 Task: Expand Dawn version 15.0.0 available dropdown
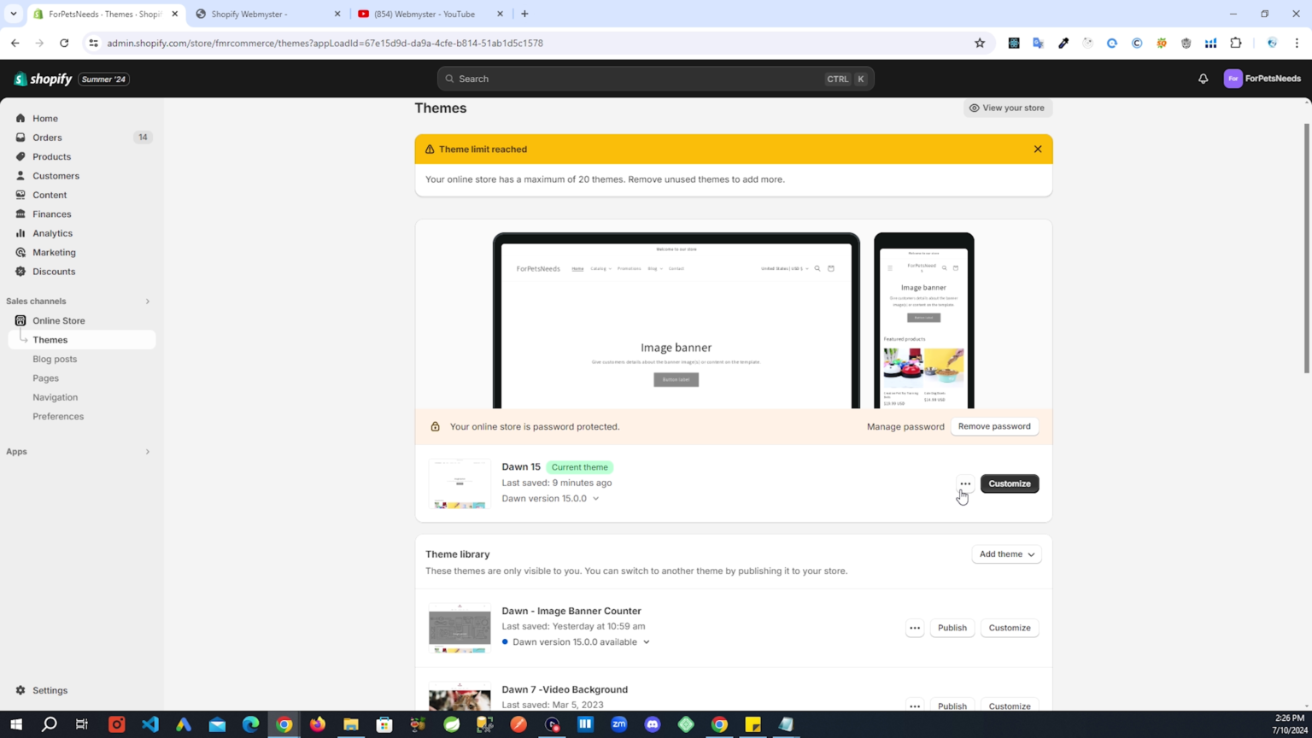[x=577, y=642]
